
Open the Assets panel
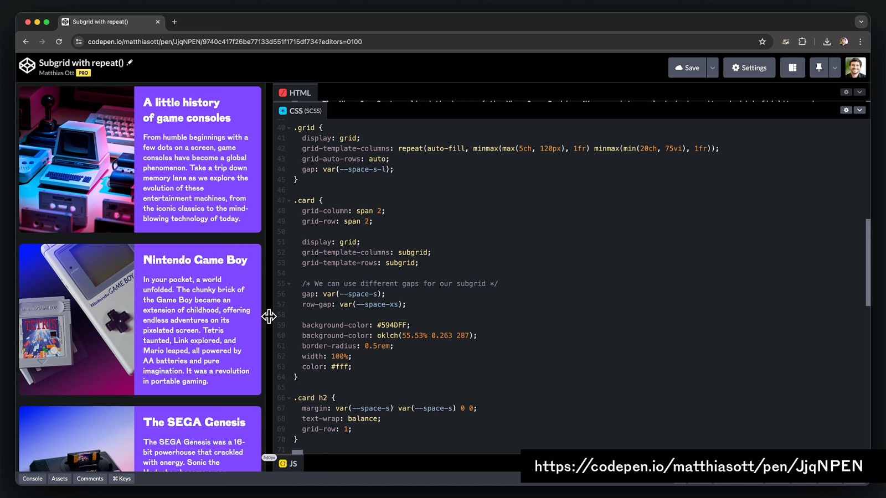click(x=59, y=479)
